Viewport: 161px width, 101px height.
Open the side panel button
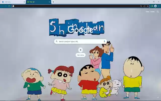(x=152, y=6)
